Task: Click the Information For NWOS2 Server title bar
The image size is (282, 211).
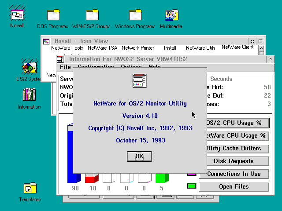Action: point(165,59)
